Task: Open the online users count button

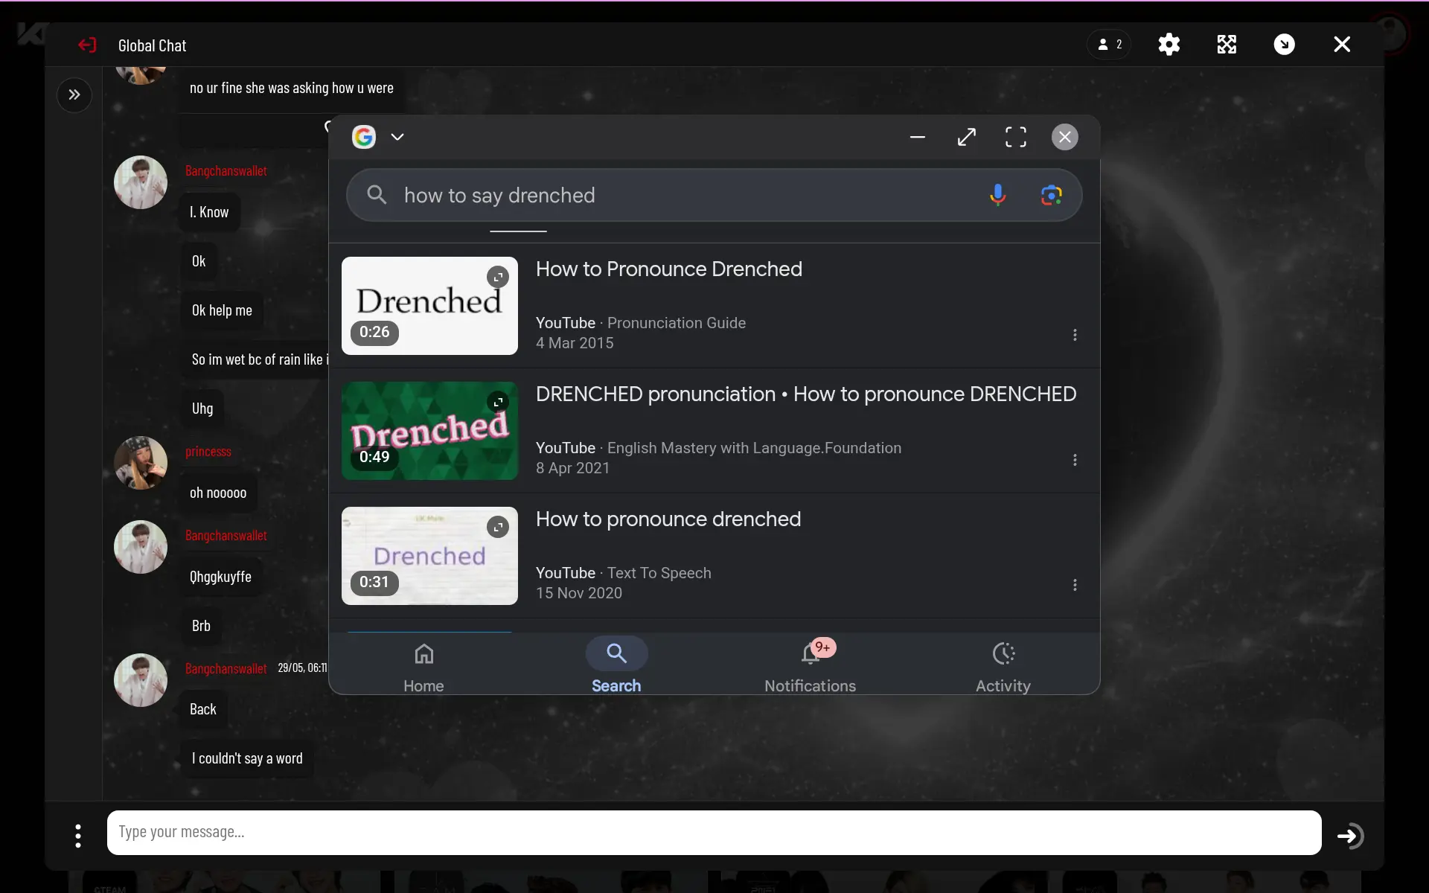Action: (1110, 45)
